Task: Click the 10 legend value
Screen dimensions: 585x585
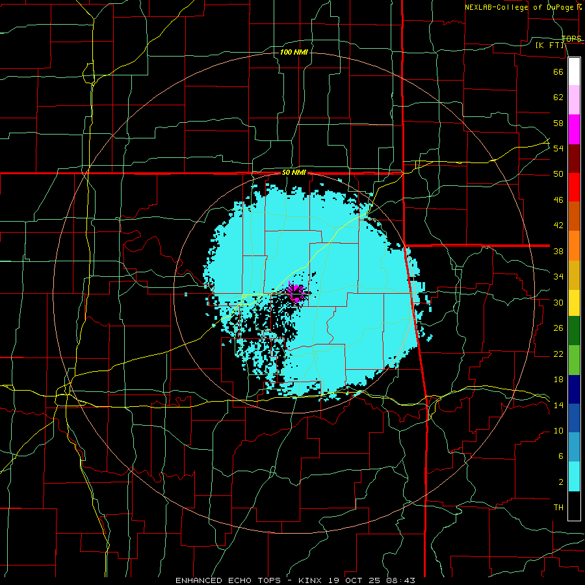Action: (x=558, y=430)
